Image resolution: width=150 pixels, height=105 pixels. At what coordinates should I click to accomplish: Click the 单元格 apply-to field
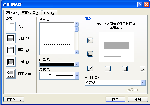[x=115, y=83]
